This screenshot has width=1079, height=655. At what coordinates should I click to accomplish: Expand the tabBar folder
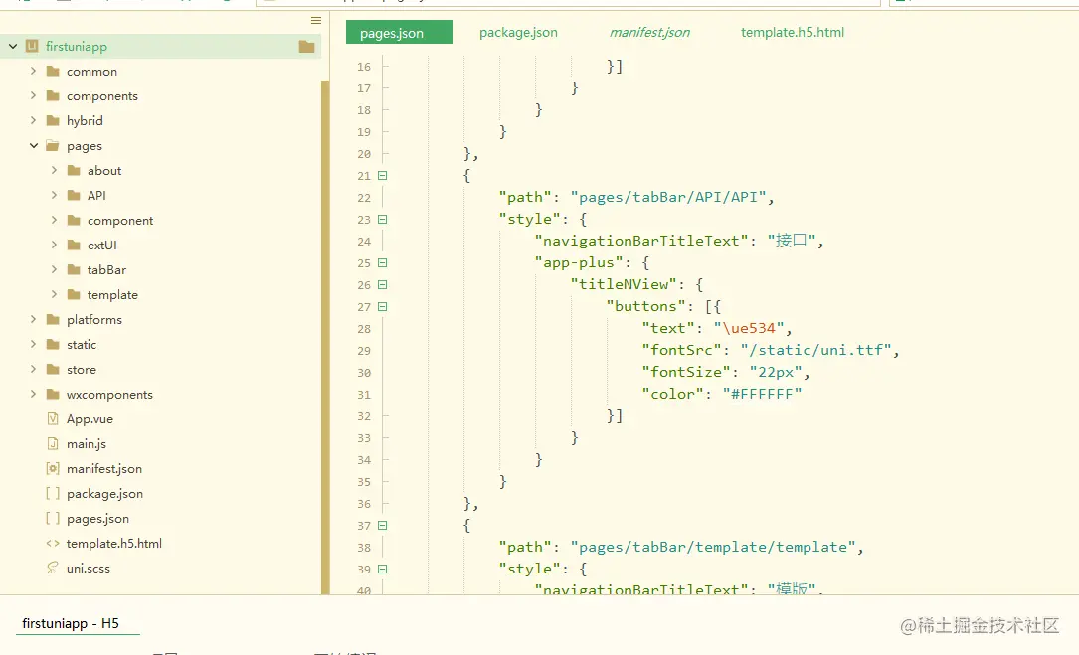click(54, 270)
